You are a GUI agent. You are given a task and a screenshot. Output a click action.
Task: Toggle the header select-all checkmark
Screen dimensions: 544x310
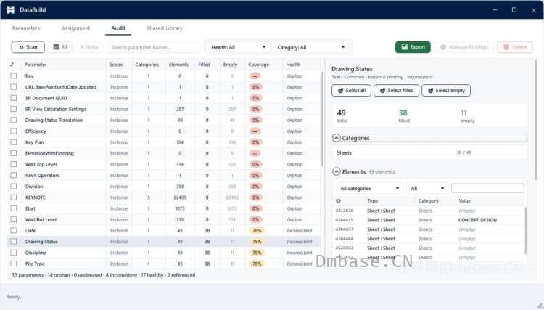point(12,65)
